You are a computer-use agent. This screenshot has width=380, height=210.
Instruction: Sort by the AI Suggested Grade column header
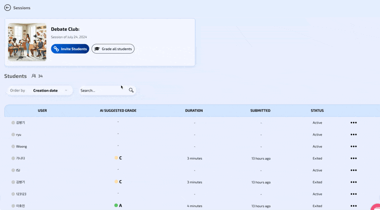pos(118,110)
